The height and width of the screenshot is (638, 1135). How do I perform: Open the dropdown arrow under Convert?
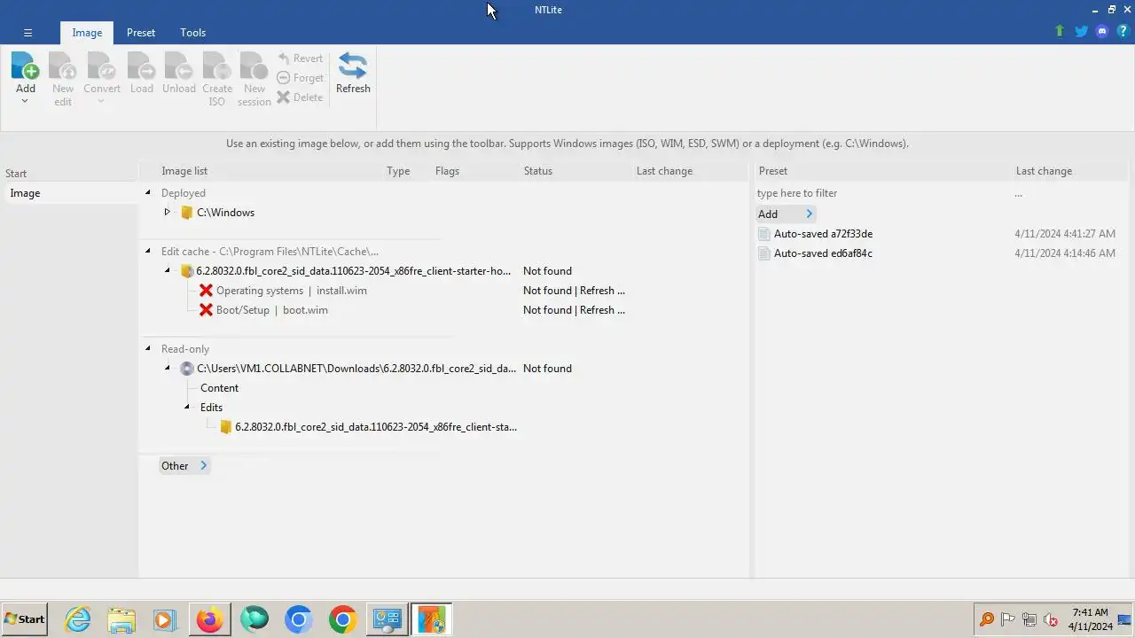101,101
